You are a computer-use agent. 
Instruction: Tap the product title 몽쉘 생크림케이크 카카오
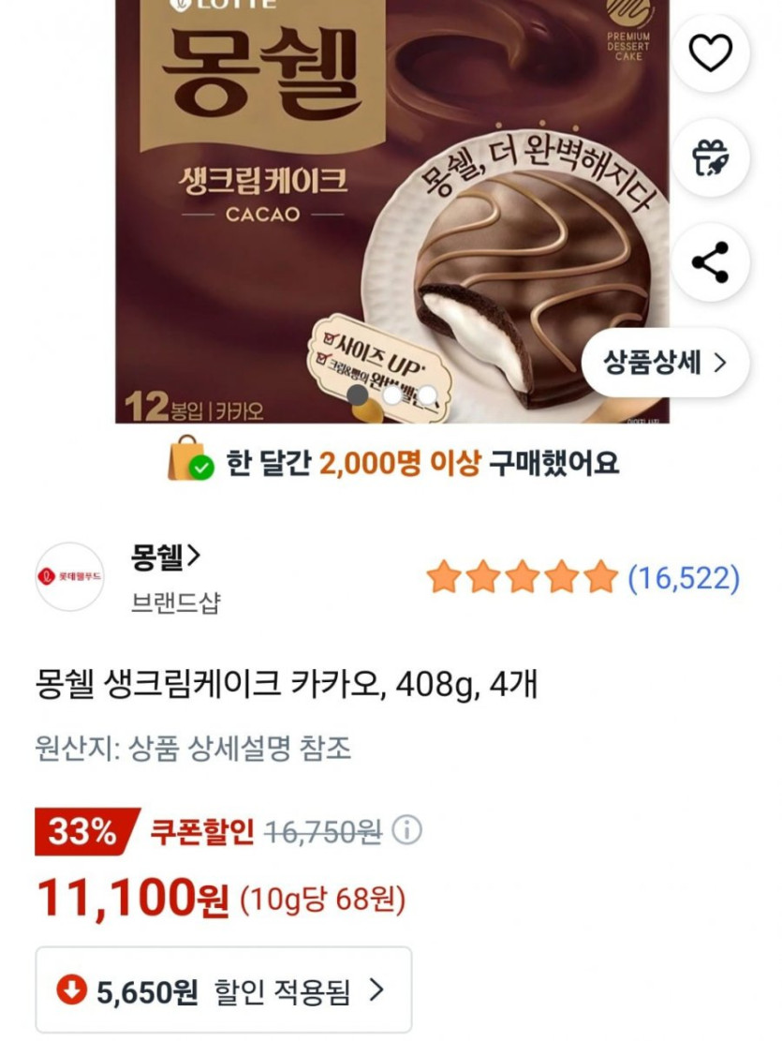coord(209,684)
